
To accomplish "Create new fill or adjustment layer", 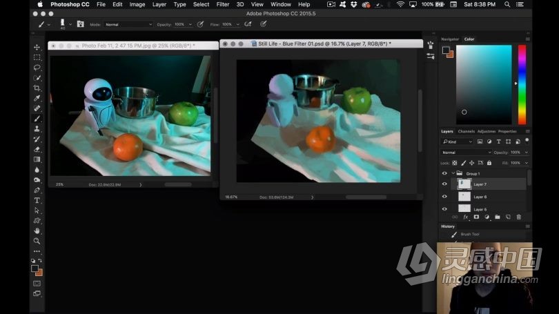I will tap(487, 217).
